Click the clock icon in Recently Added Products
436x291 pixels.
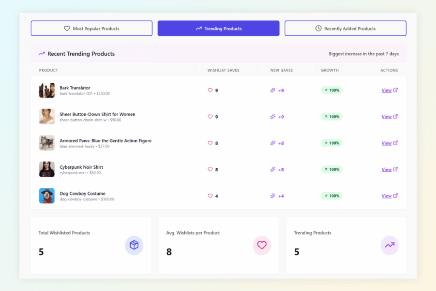pyautogui.click(x=318, y=28)
